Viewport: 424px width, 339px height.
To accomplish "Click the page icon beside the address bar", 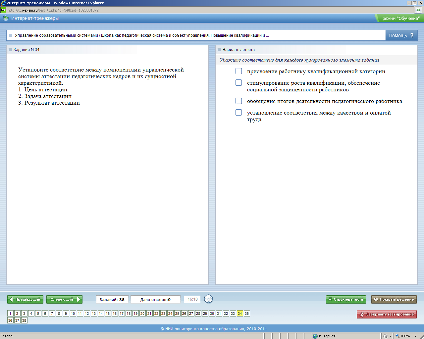I will click(x=418, y=10).
